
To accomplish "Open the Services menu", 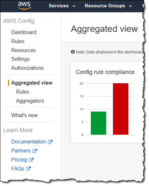I will pyautogui.click(x=59, y=6).
